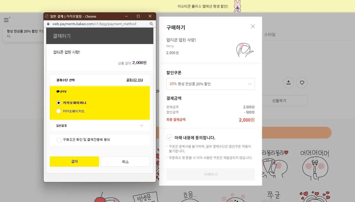Check the purchase terms agreement circle

(59, 140)
